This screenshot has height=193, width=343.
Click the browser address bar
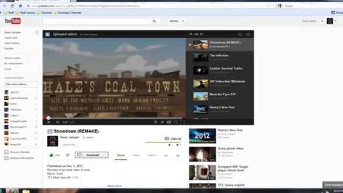(x=147, y=6)
